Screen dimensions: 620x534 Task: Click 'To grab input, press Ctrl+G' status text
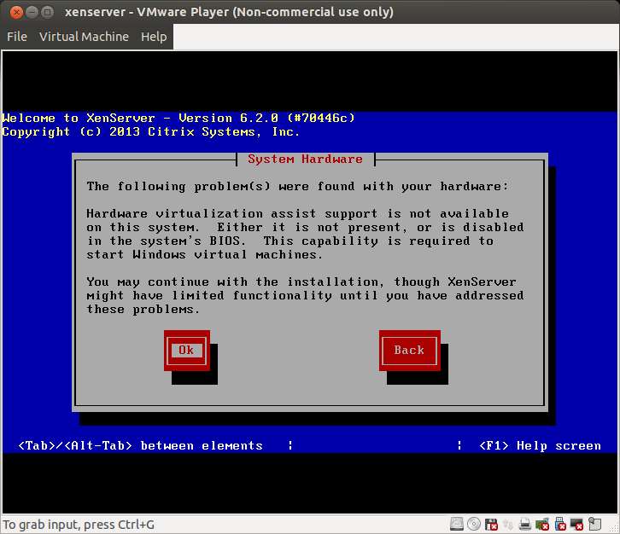click(79, 525)
